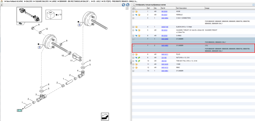The image size is (255, 121).
Task: Open part number 331192 link
Action: [164, 58]
